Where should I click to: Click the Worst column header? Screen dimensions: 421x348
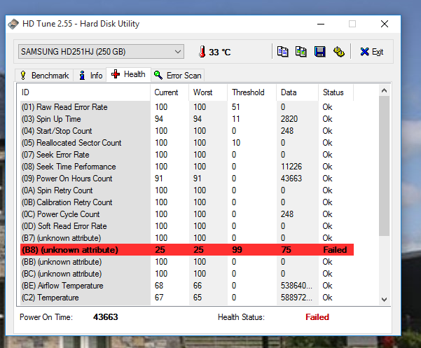208,92
